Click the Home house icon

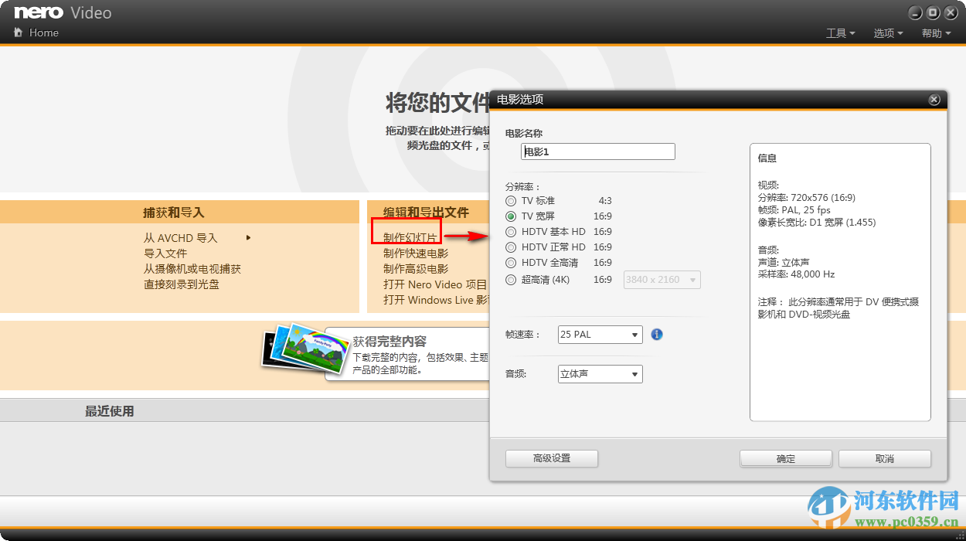[19, 32]
